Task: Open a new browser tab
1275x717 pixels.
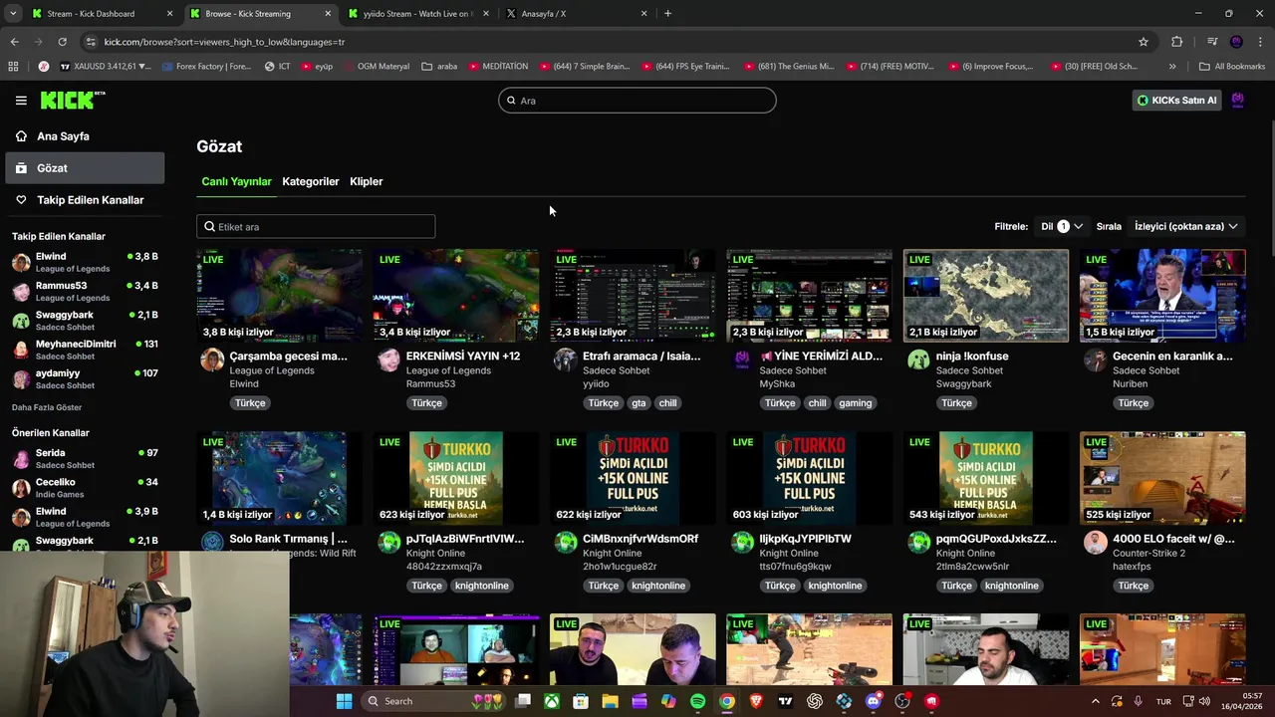Action: point(667,14)
